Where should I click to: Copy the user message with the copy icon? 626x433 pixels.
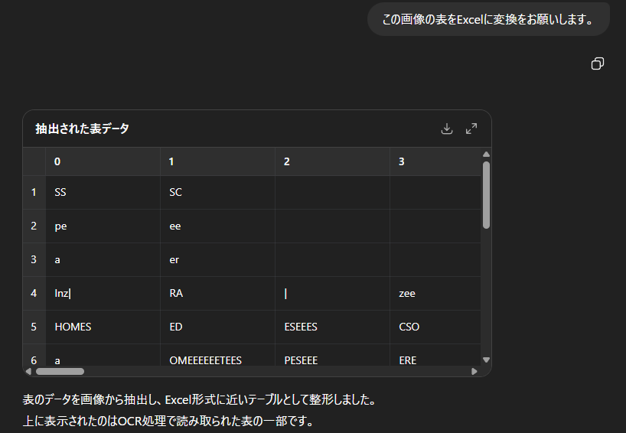tap(598, 63)
